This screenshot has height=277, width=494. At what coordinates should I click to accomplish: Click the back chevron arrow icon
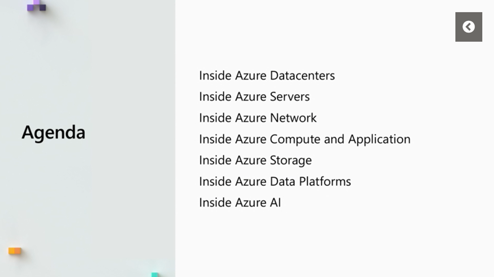(x=468, y=27)
